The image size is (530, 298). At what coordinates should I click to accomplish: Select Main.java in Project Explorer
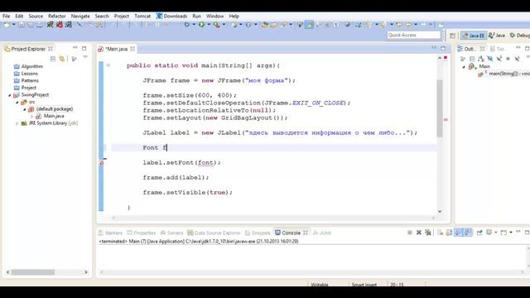(x=51, y=116)
